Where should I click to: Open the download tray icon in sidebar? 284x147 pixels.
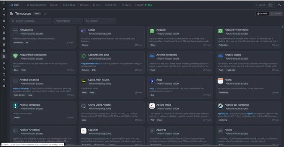tap(4, 63)
